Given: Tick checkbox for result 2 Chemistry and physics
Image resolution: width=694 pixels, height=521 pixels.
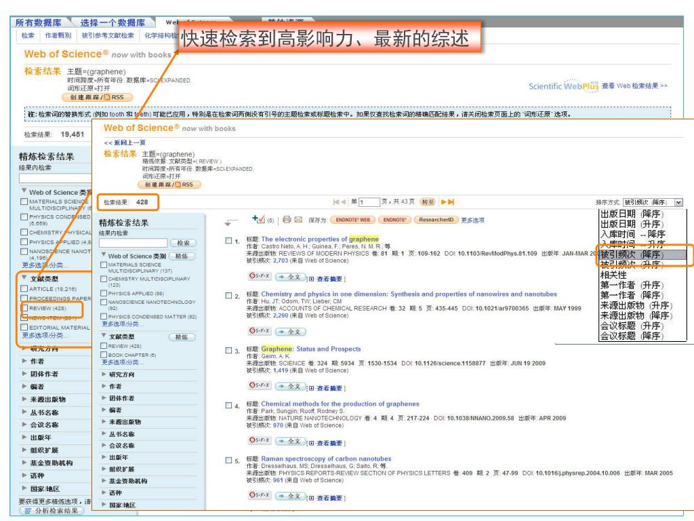Looking at the screenshot, I should point(228,296).
